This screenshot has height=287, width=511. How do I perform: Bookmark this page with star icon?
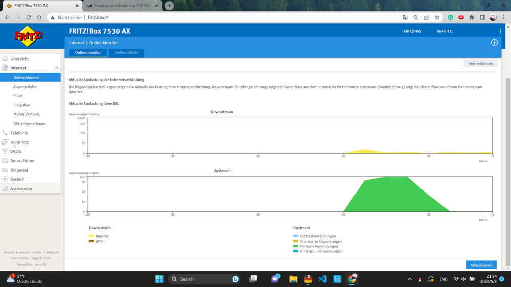coord(437,17)
